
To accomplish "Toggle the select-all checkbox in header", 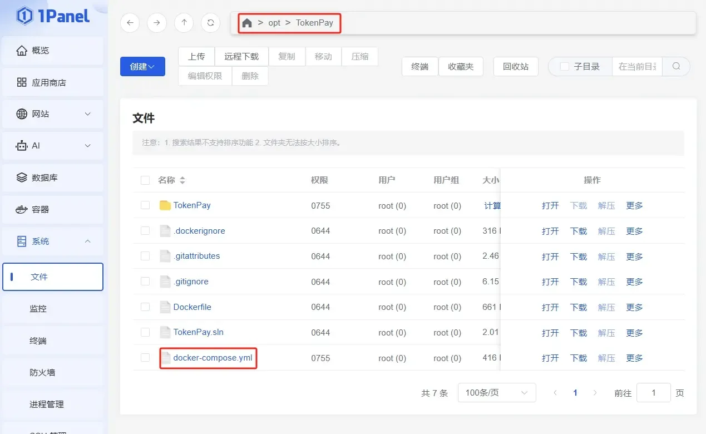I will pos(145,180).
